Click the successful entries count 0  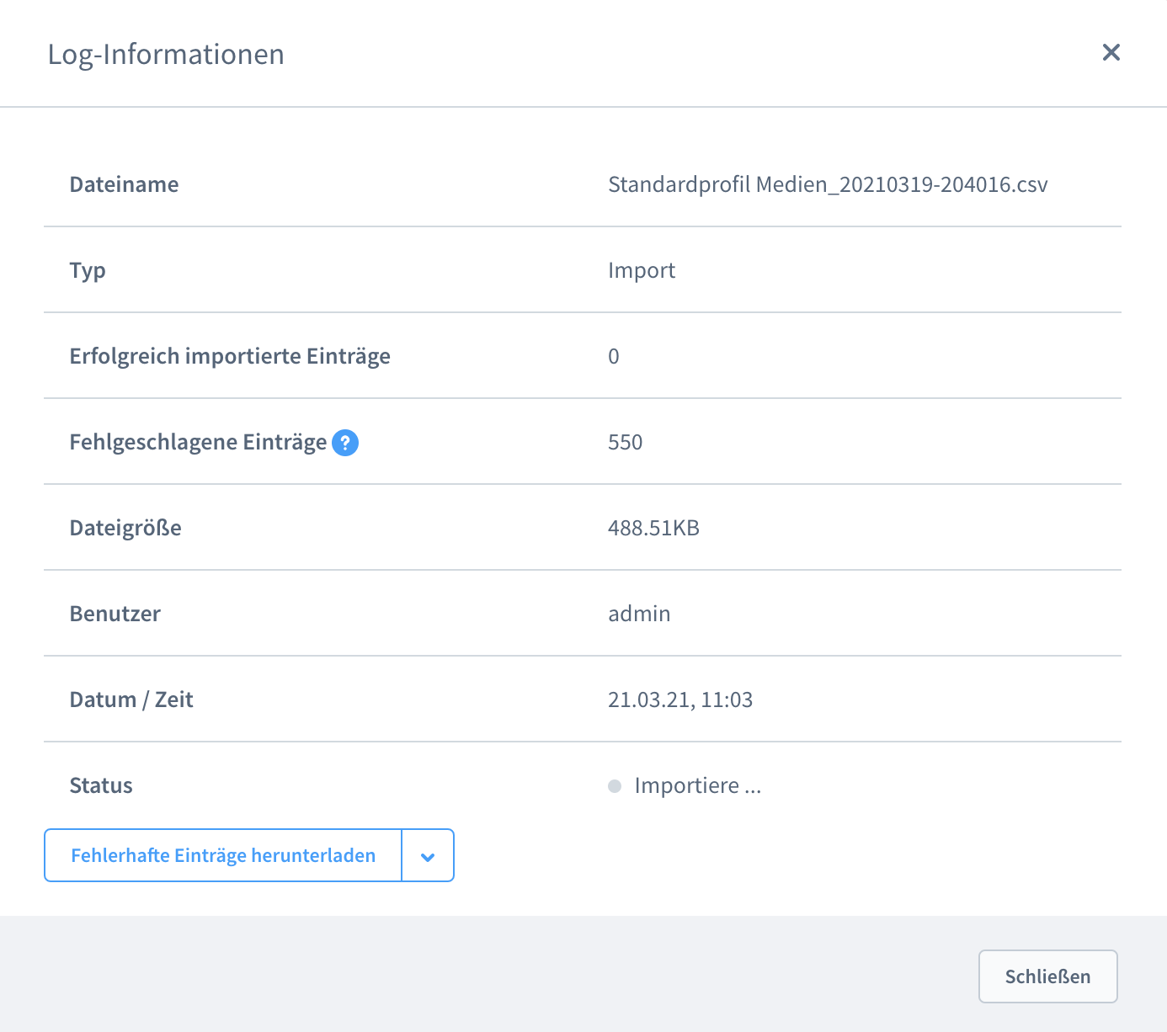[x=614, y=356]
